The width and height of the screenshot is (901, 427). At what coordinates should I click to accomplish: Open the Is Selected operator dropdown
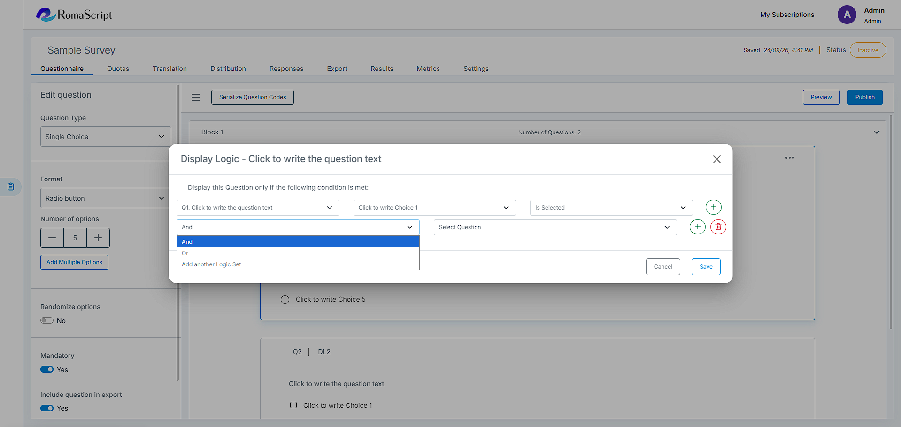tap(611, 208)
